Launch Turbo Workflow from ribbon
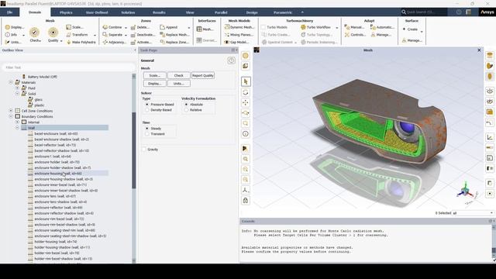Screen dimensions: 496x279 [315, 27]
